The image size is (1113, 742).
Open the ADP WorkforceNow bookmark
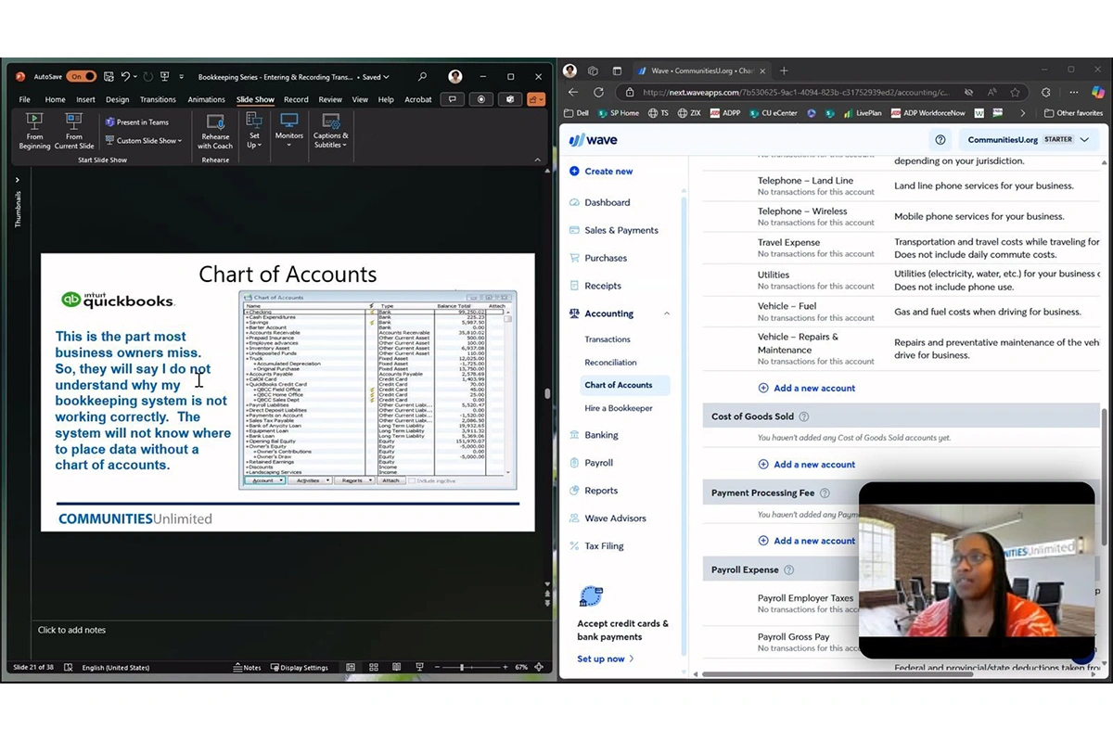click(x=927, y=113)
